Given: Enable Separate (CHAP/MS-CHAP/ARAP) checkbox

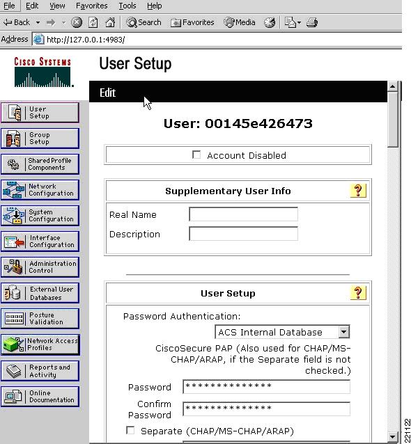Looking at the screenshot, I should tap(130, 430).
